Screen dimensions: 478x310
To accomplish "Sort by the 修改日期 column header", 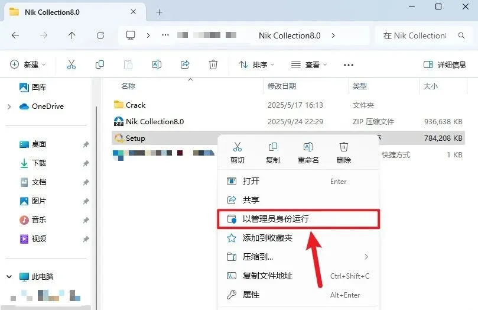I will pyautogui.click(x=282, y=86).
